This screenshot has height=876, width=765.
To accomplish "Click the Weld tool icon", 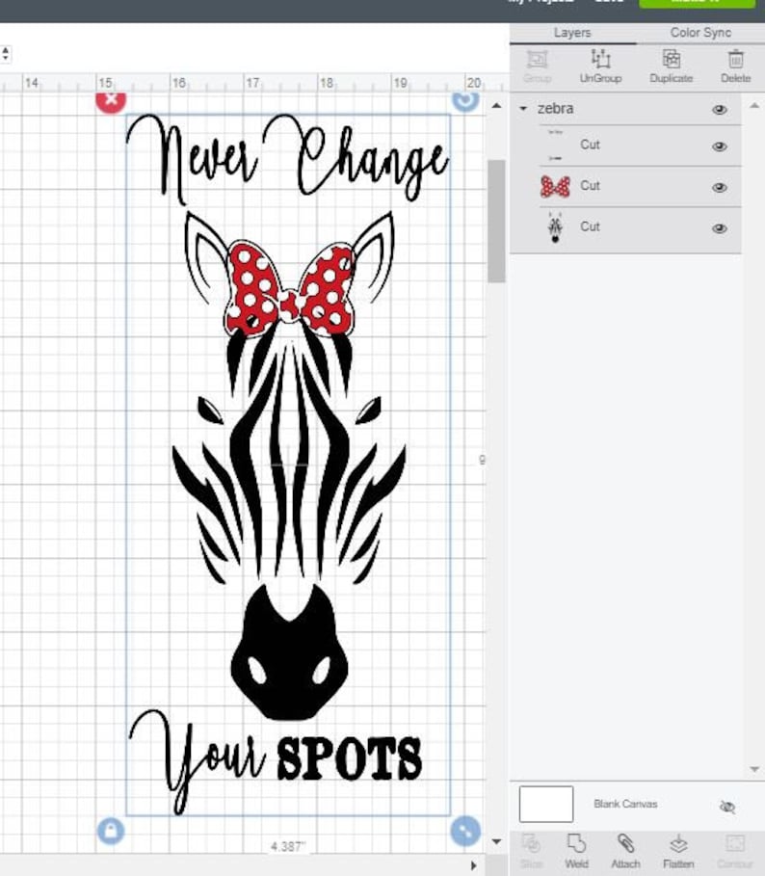I will 576,843.
